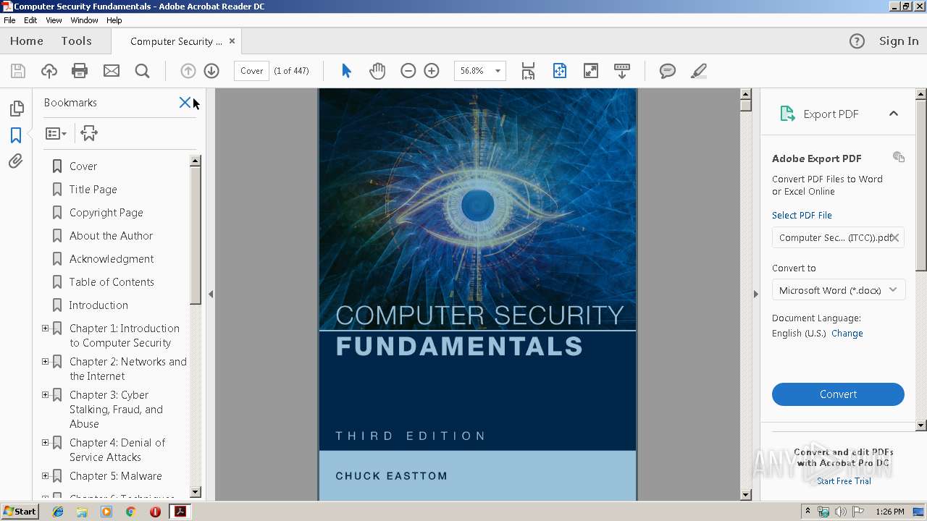Image resolution: width=927 pixels, height=521 pixels.
Task: Click the document vertical scrollbar thumb
Action: tap(746, 105)
